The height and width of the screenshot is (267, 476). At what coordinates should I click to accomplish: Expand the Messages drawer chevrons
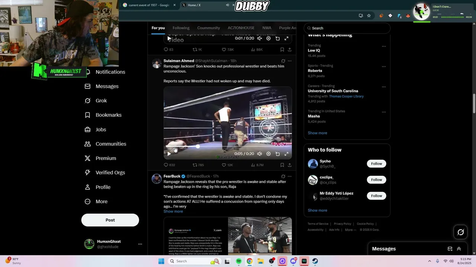[x=459, y=249]
